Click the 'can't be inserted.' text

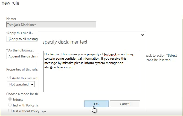[159, 60]
